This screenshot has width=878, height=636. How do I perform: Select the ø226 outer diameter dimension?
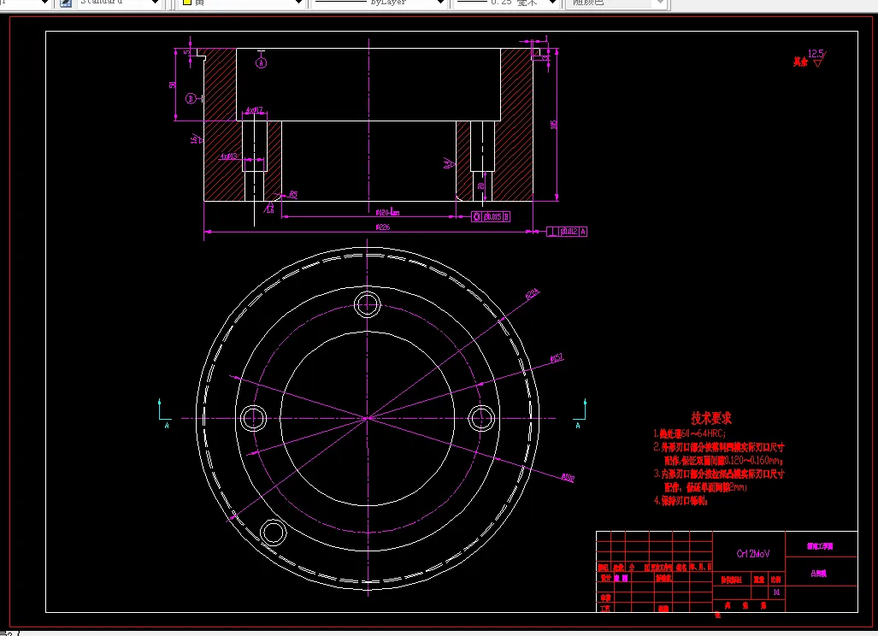click(382, 227)
